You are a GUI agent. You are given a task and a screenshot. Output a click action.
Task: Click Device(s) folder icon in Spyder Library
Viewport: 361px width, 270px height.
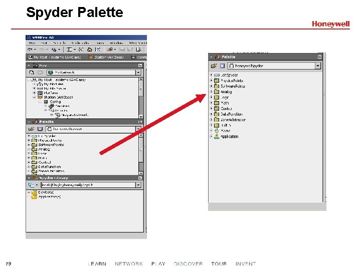(34, 192)
